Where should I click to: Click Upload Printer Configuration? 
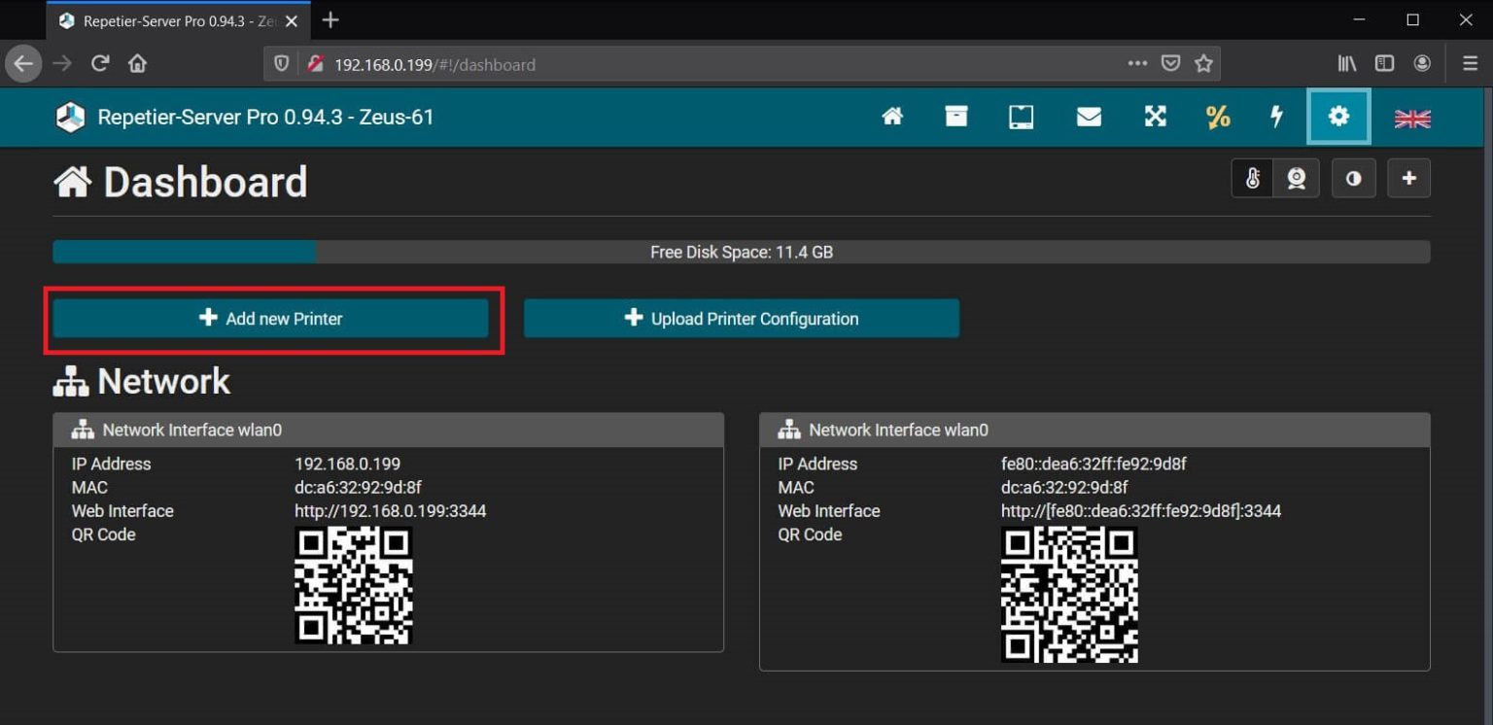742,318
